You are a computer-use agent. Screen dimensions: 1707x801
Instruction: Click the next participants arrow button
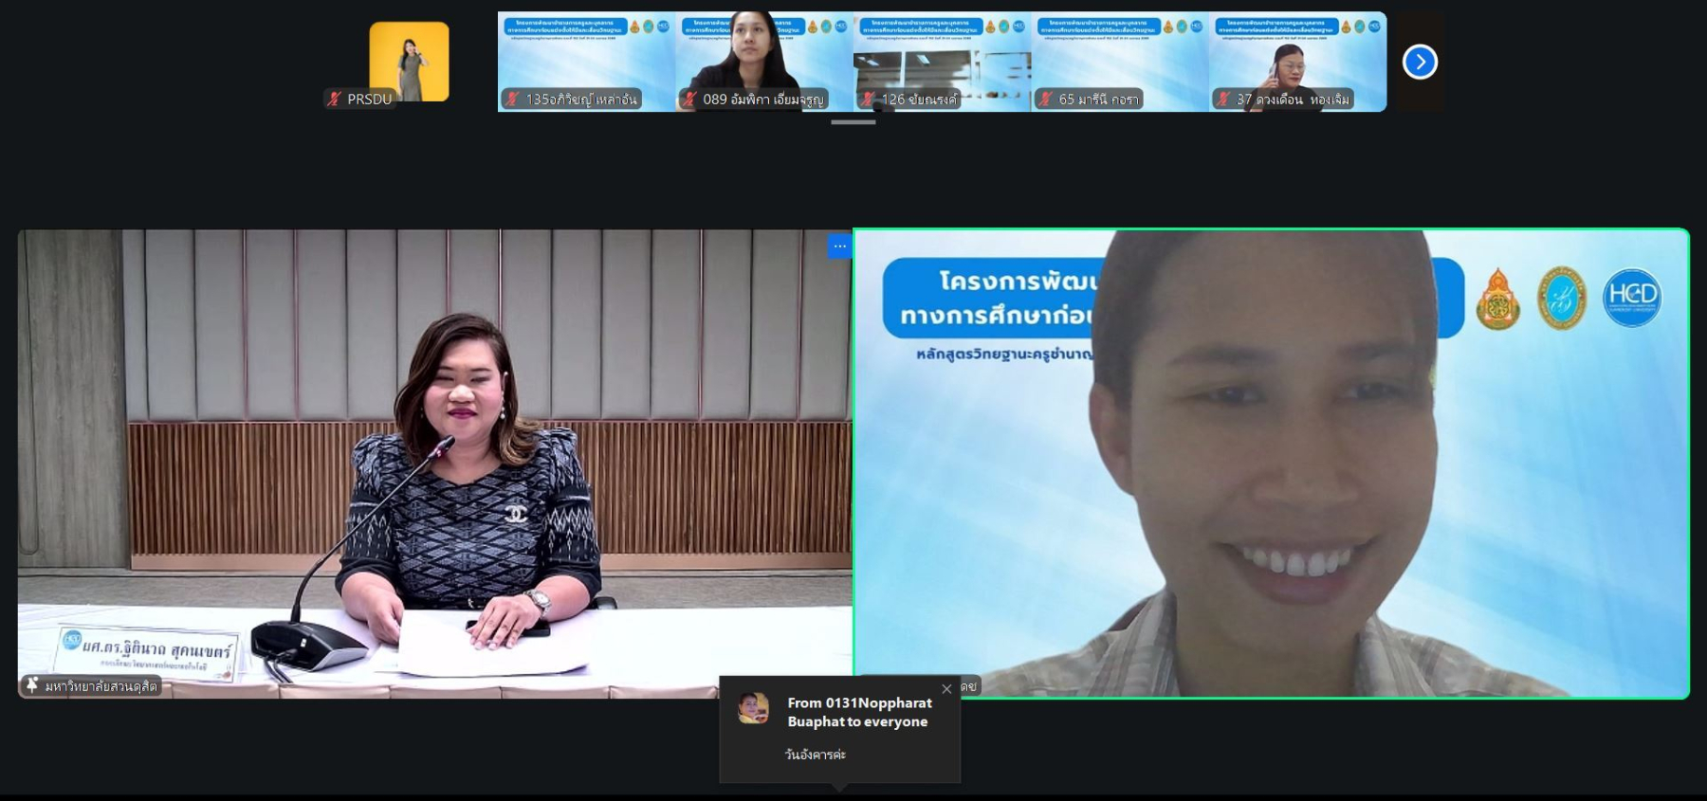(x=1420, y=62)
